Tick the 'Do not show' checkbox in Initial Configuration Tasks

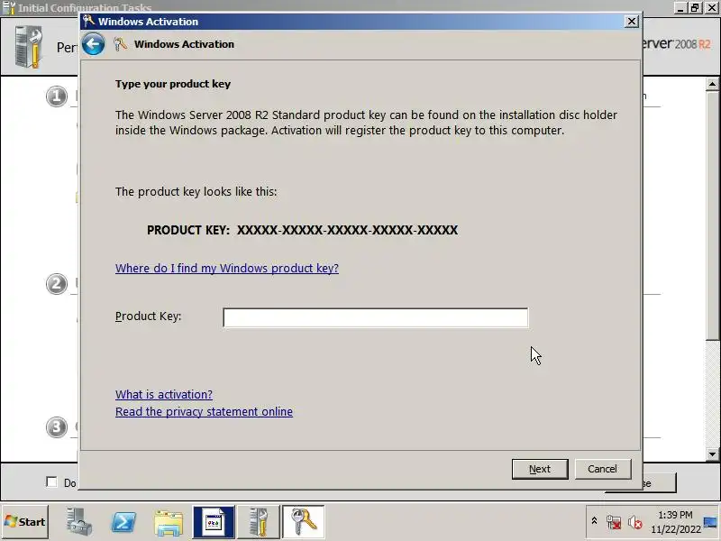(51, 481)
